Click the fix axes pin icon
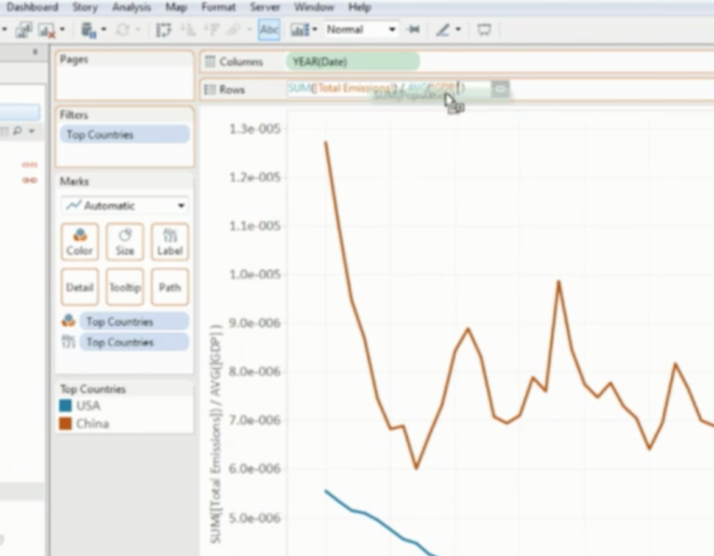This screenshot has height=556, width=714. tap(414, 30)
